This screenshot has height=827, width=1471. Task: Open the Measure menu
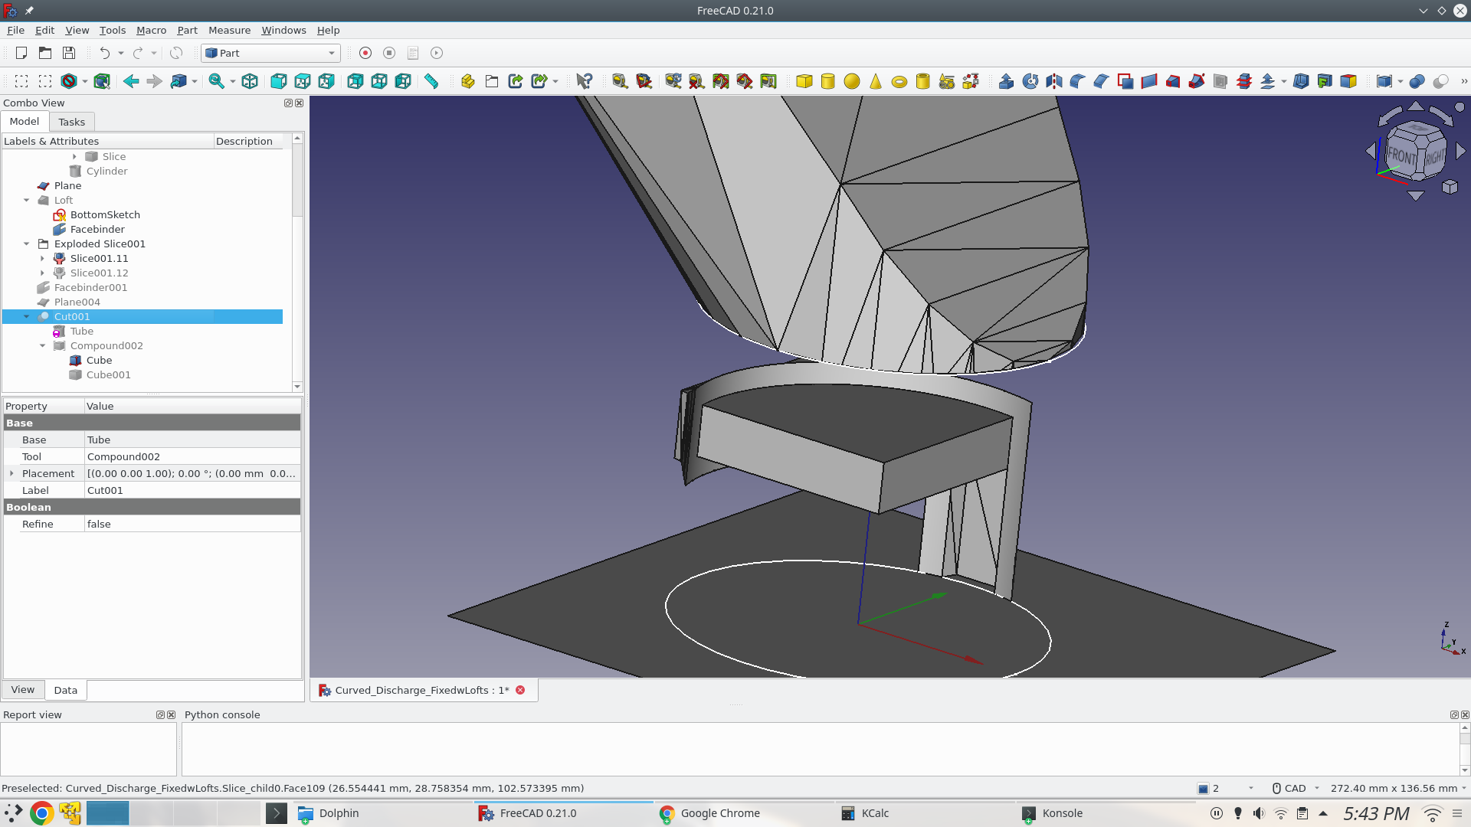click(x=229, y=30)
